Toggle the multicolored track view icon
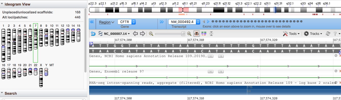The height and width of the screenshot is (100, 341). 204,34
